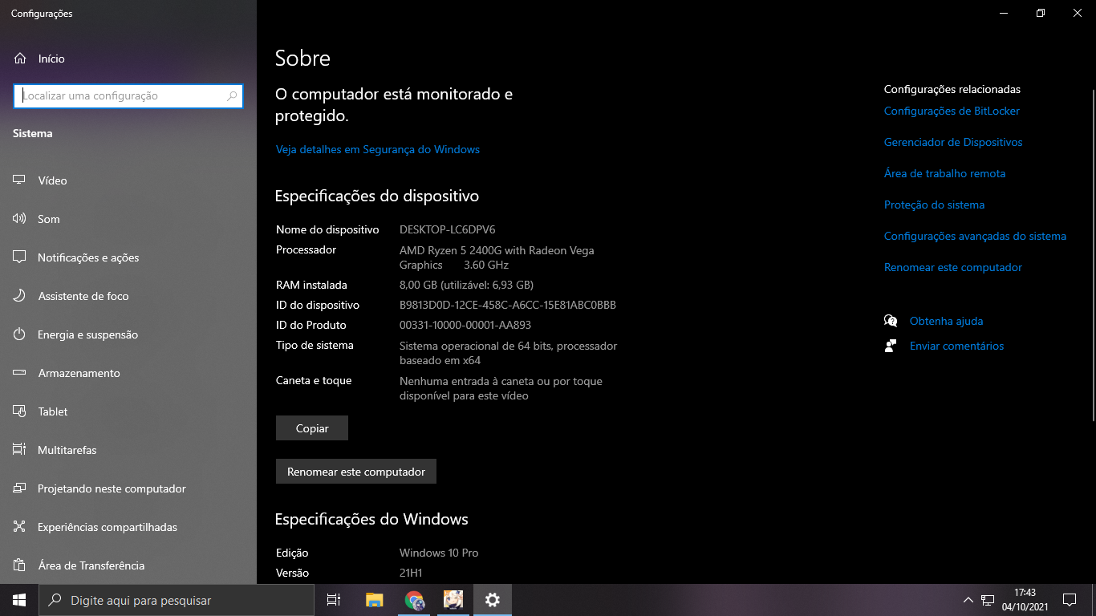The image size is (1096, 616).
Task: Focus the Localizar uma configuração field
Action: (128, 95)
